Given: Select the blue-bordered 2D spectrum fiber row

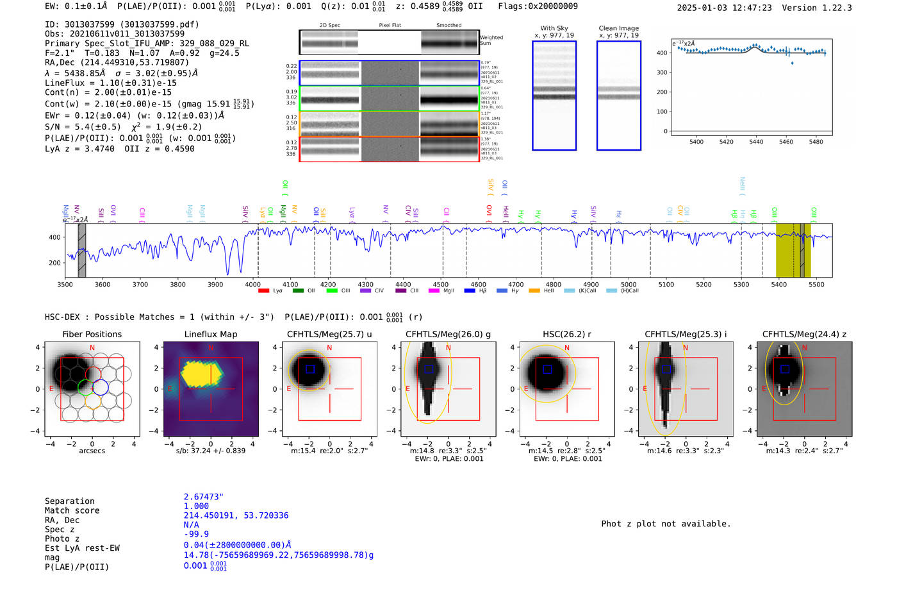Looking at the screenshot, I should [390, 73].
